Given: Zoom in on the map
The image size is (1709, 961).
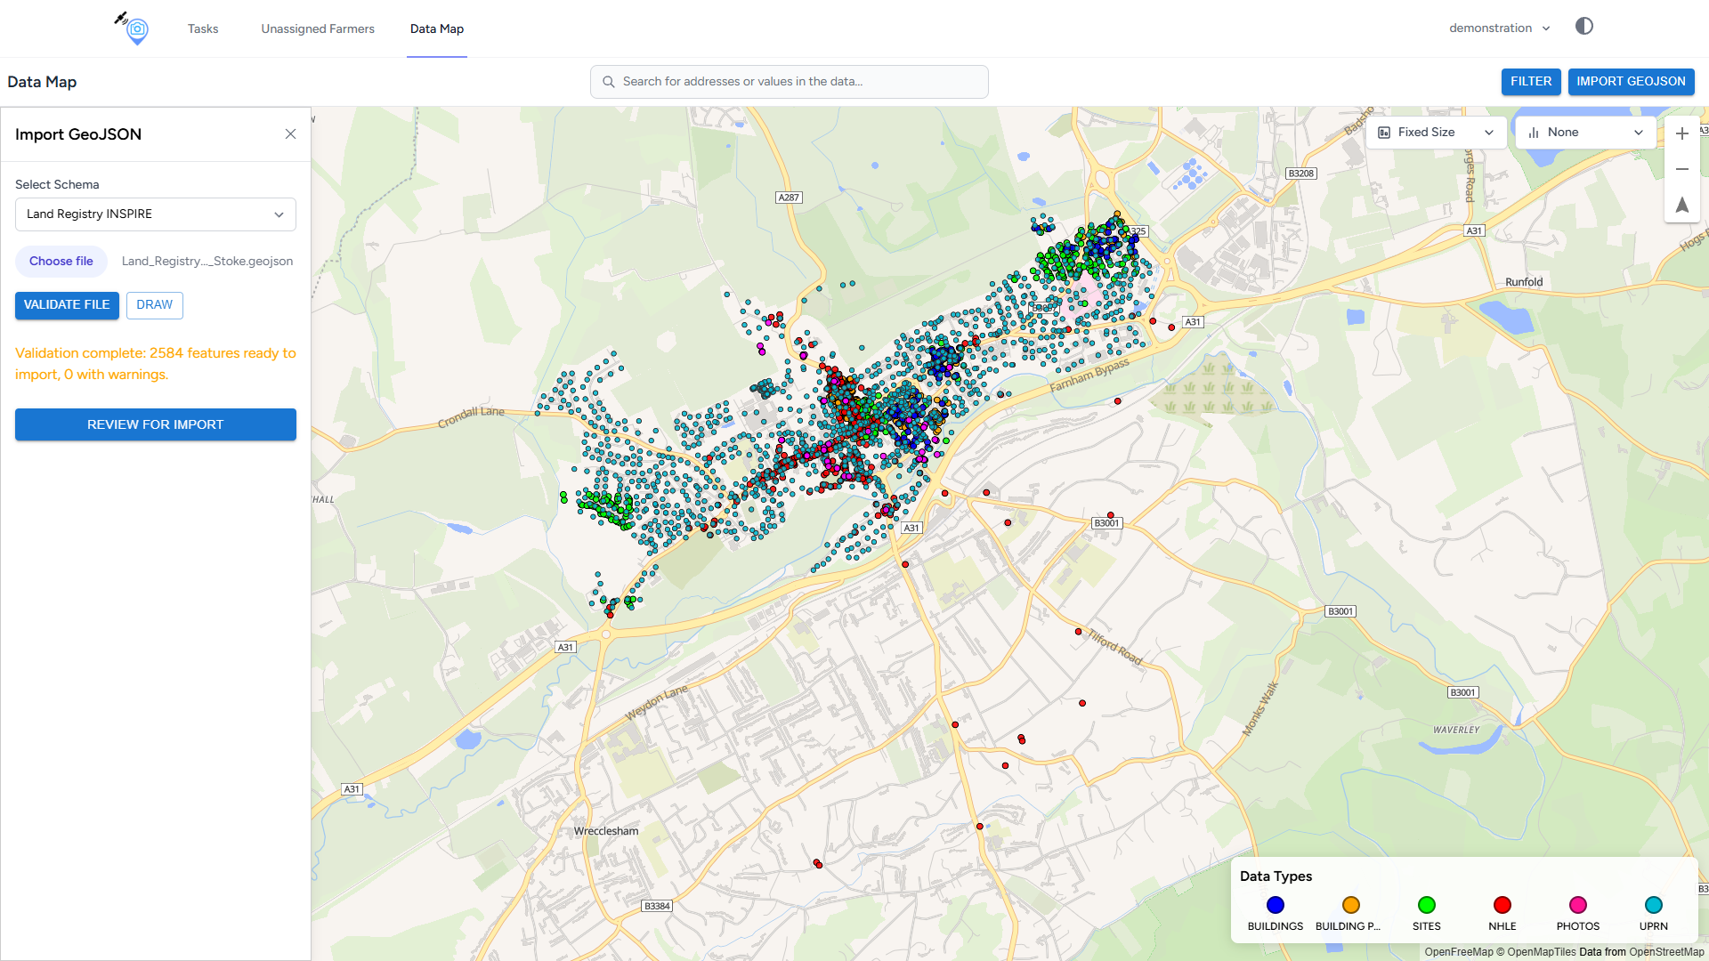Looking at the screenshot, I should click(x=1681, y=133).
